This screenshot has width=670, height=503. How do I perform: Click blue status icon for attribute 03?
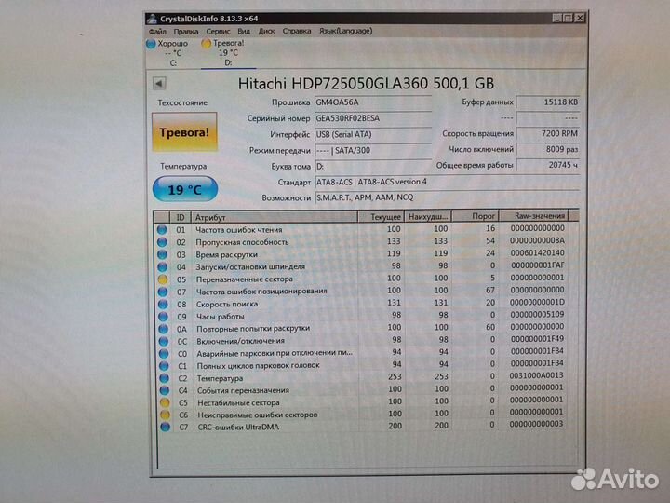(x=162, y=254)
